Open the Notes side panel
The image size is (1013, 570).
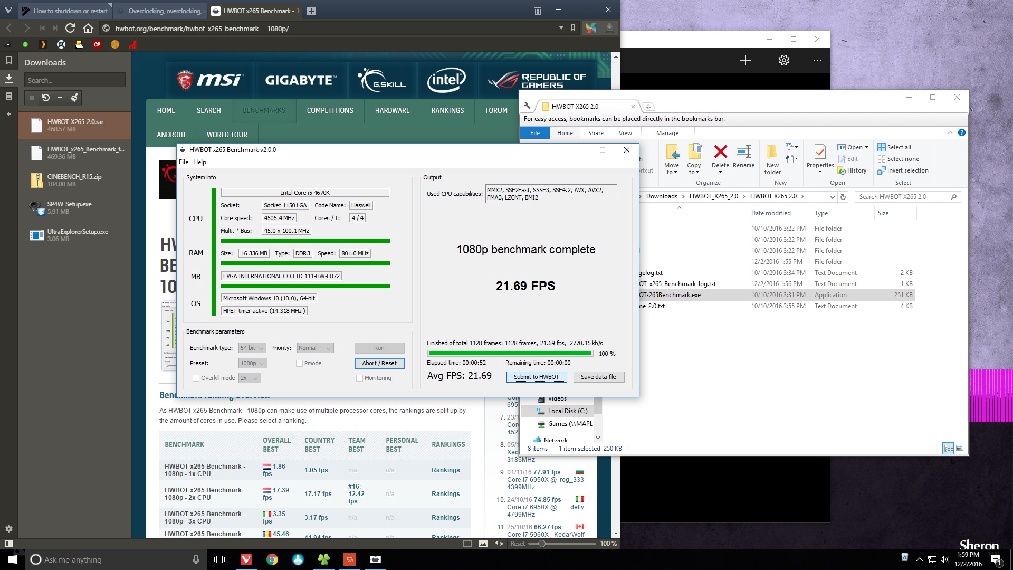[x=9, y=96]
